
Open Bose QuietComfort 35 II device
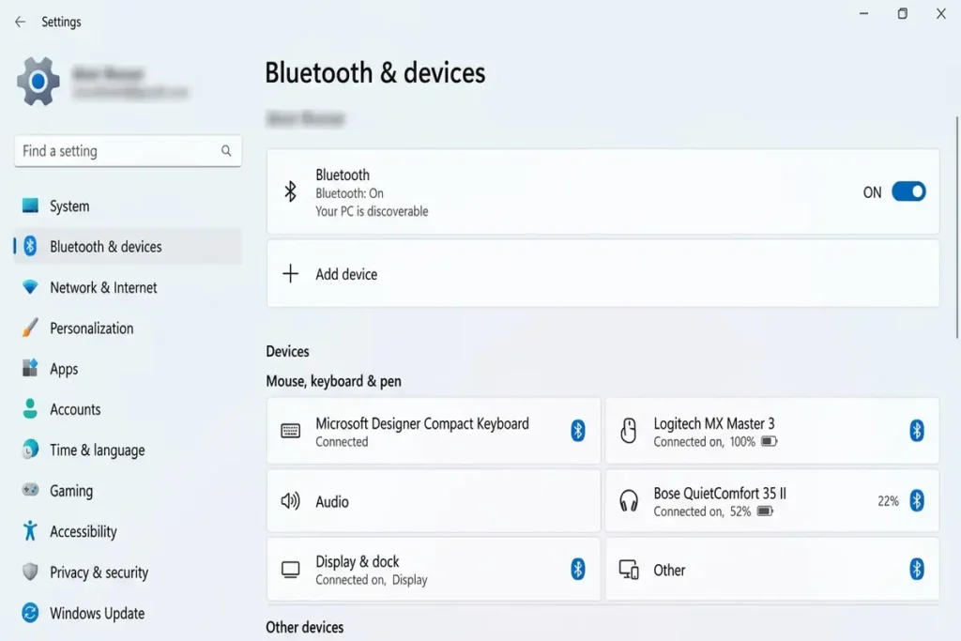coord(771,500)
